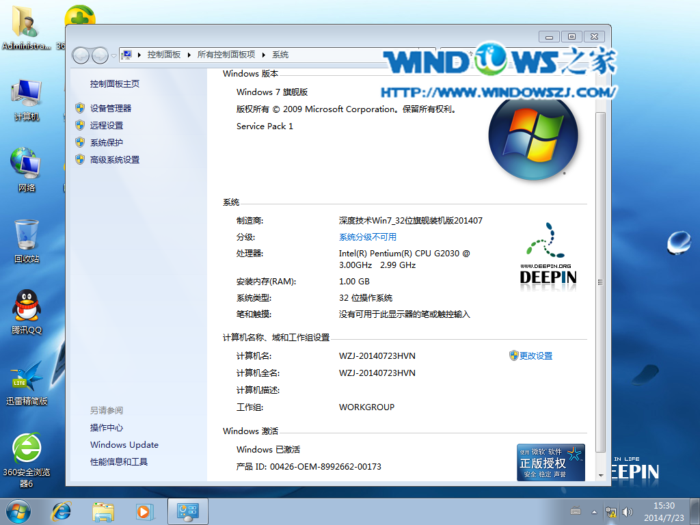Open 360安全浏览器6 from the desktop
Screen dimensions: 700x525
(x=26, y=451)
